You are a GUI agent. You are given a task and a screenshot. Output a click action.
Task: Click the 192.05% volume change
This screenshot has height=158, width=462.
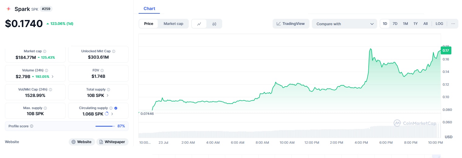click(40, 77)
